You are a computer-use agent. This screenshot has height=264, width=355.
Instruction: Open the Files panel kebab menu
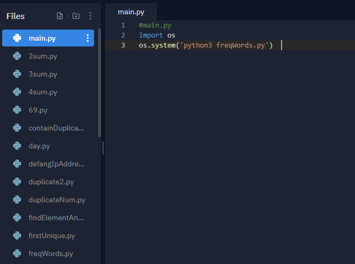tap(90, 16)
